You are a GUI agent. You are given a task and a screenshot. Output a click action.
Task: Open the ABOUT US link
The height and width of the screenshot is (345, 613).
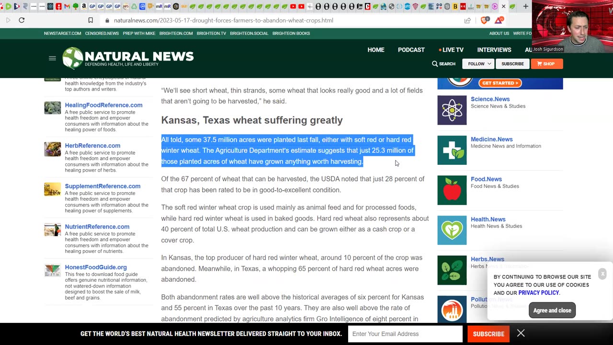(x=499, y=34)
